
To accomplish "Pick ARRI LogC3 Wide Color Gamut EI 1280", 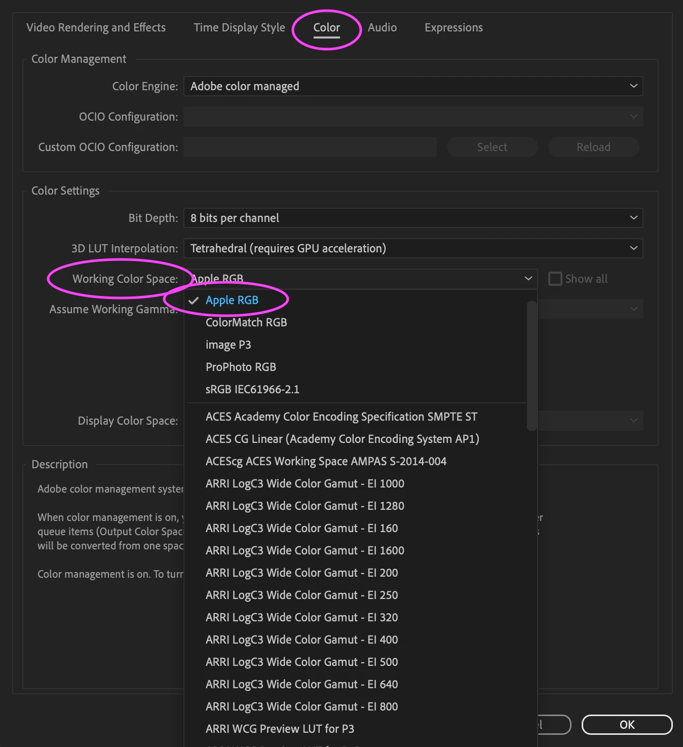I will pyautogui.click(x=355, y=506).
